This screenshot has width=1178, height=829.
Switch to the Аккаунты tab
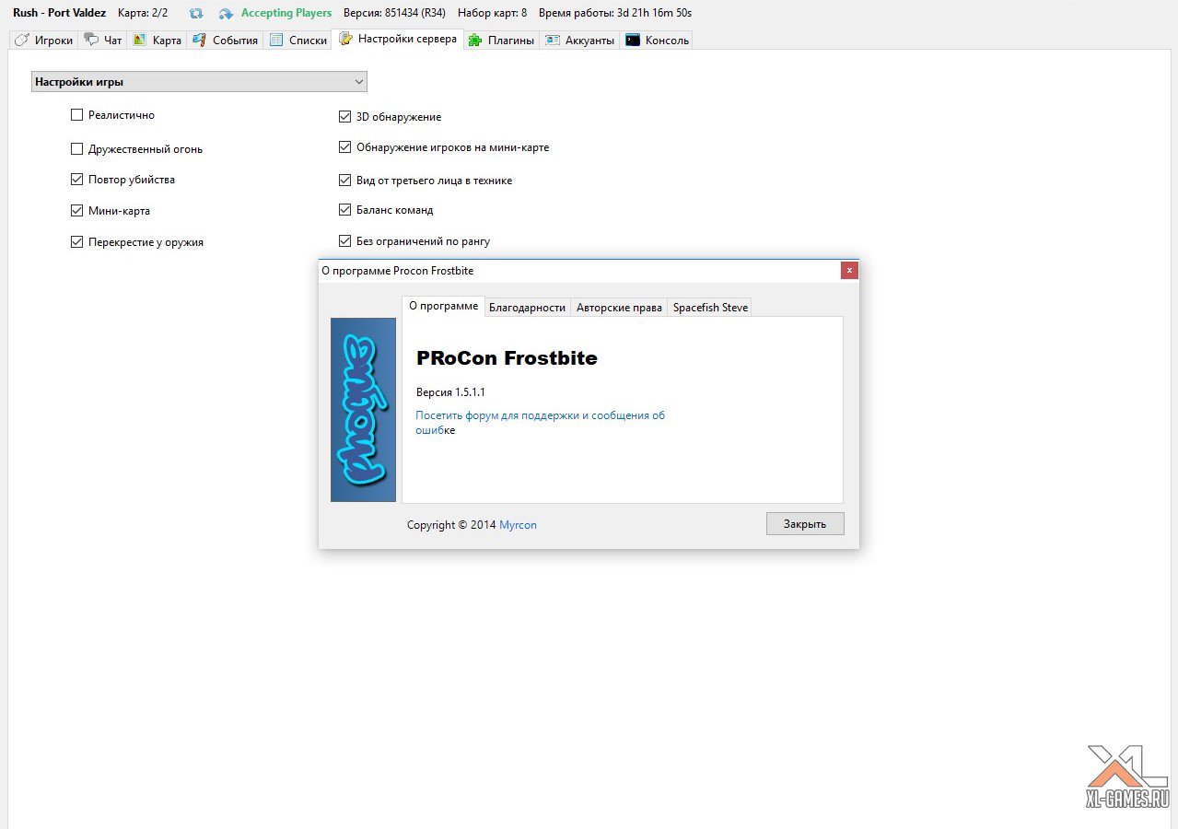[579, 41]
